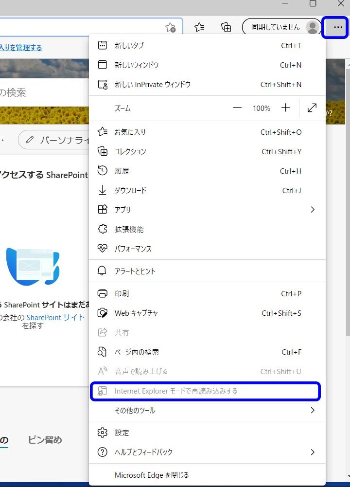This screenshot has height=487, width=350.
Task: Click the SharePoint サイト link on the page
Action: click(55, 317)
